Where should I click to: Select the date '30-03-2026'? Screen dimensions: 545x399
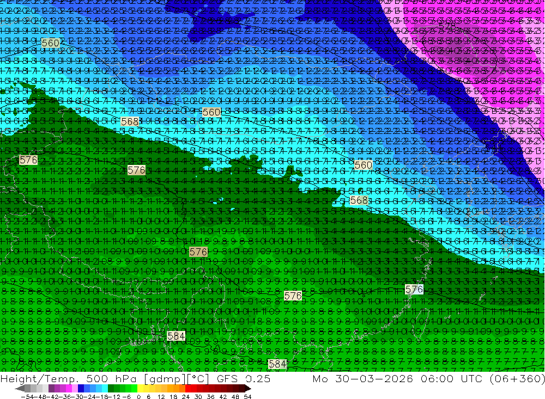pyautogui.click(x=374, y=378)
